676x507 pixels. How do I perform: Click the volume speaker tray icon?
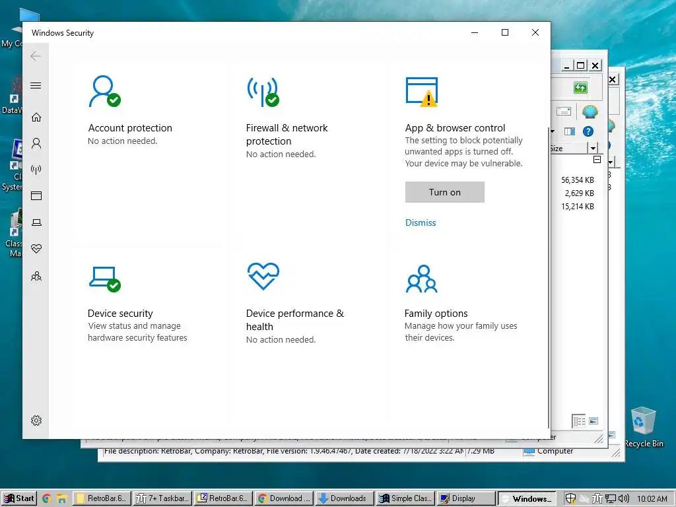[x=624, y=499]
